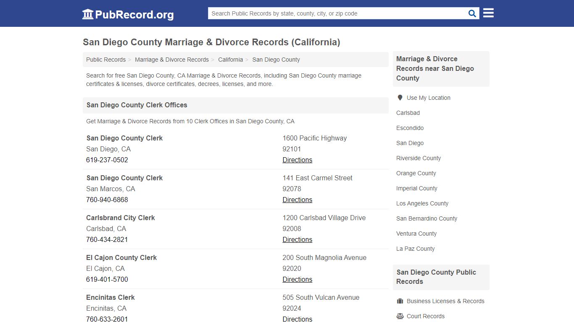574x322 pixels.
Task: Open San Diego County Clerk at Pacific Highway
Action: [x=124, y=138]
